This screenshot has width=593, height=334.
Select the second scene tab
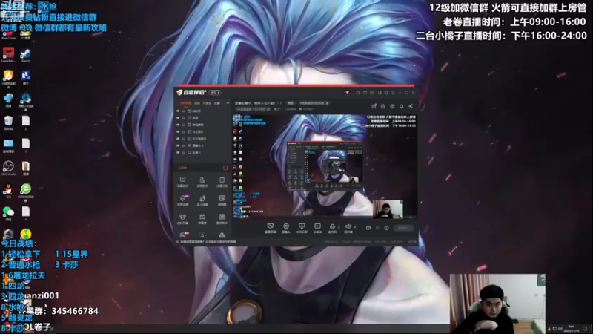pyautogui.click(x=197, y=103)
